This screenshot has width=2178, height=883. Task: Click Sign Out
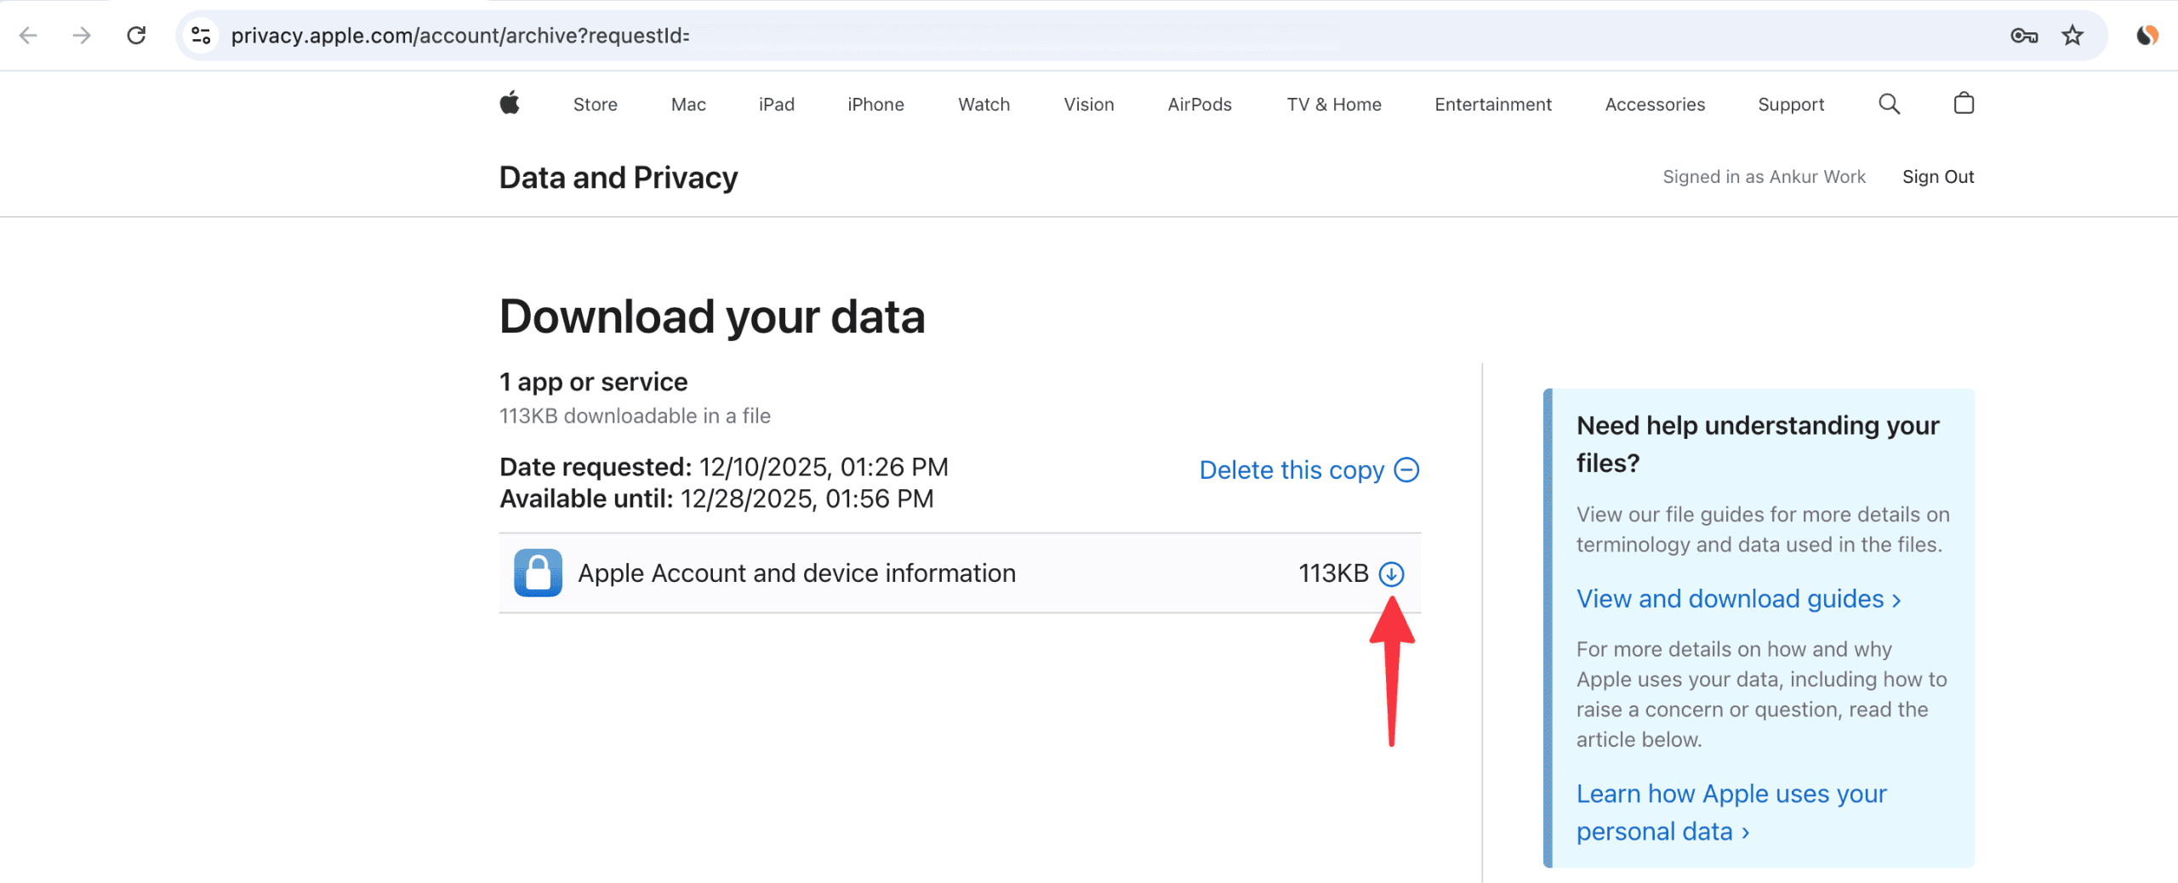(1939, 176)
